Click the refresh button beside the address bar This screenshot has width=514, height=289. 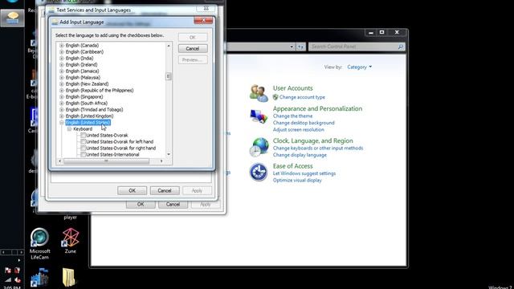click(x=300, y=47)
